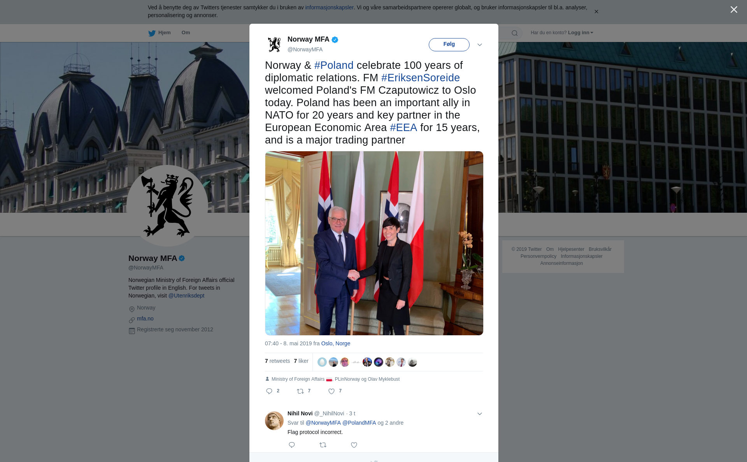
Task: Close the tweet overlay dialog
Action: 734,10
